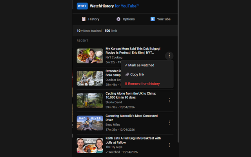Image resolution: width=251 pixels, height=157 pixels.
Task: Open three-dot menu for Cycling Alone video
Action: 169,100
